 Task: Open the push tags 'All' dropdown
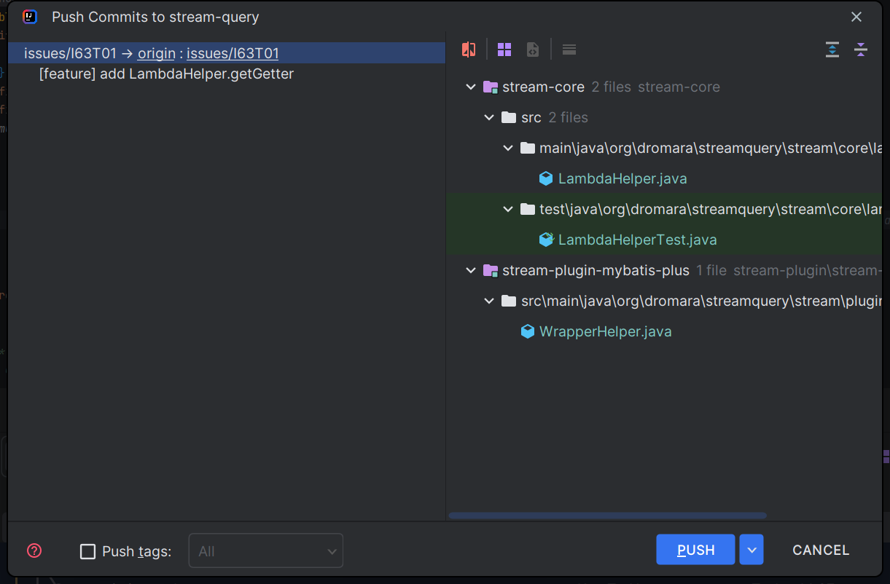point(266,551)
